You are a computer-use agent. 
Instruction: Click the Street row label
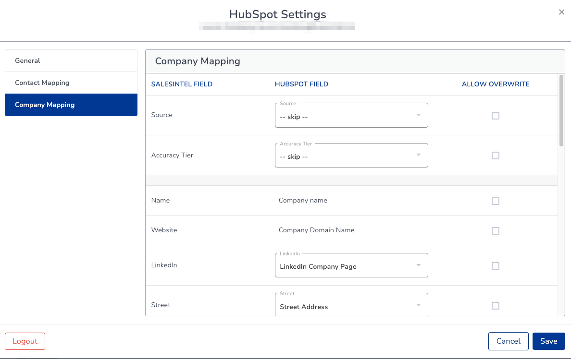[x=161, y=305]
